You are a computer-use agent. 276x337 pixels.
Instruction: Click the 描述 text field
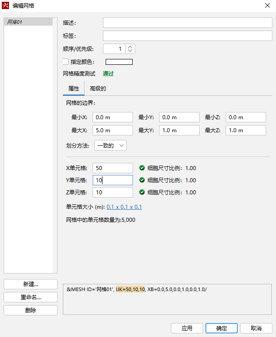pos(187,23)
